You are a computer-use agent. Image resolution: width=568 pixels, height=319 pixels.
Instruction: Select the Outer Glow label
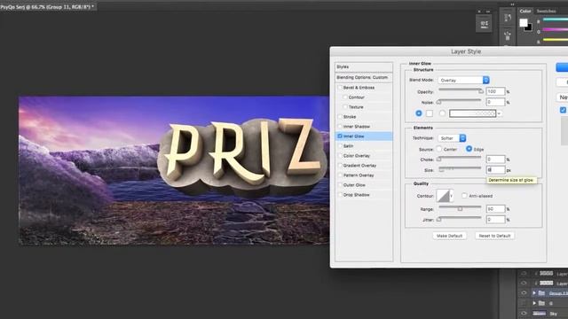tap(354, 185)
